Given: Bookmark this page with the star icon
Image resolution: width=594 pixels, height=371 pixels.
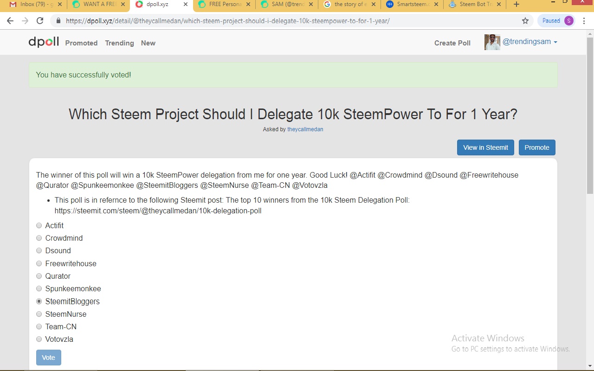Looking at the screenshot, I should pos(525,21).
